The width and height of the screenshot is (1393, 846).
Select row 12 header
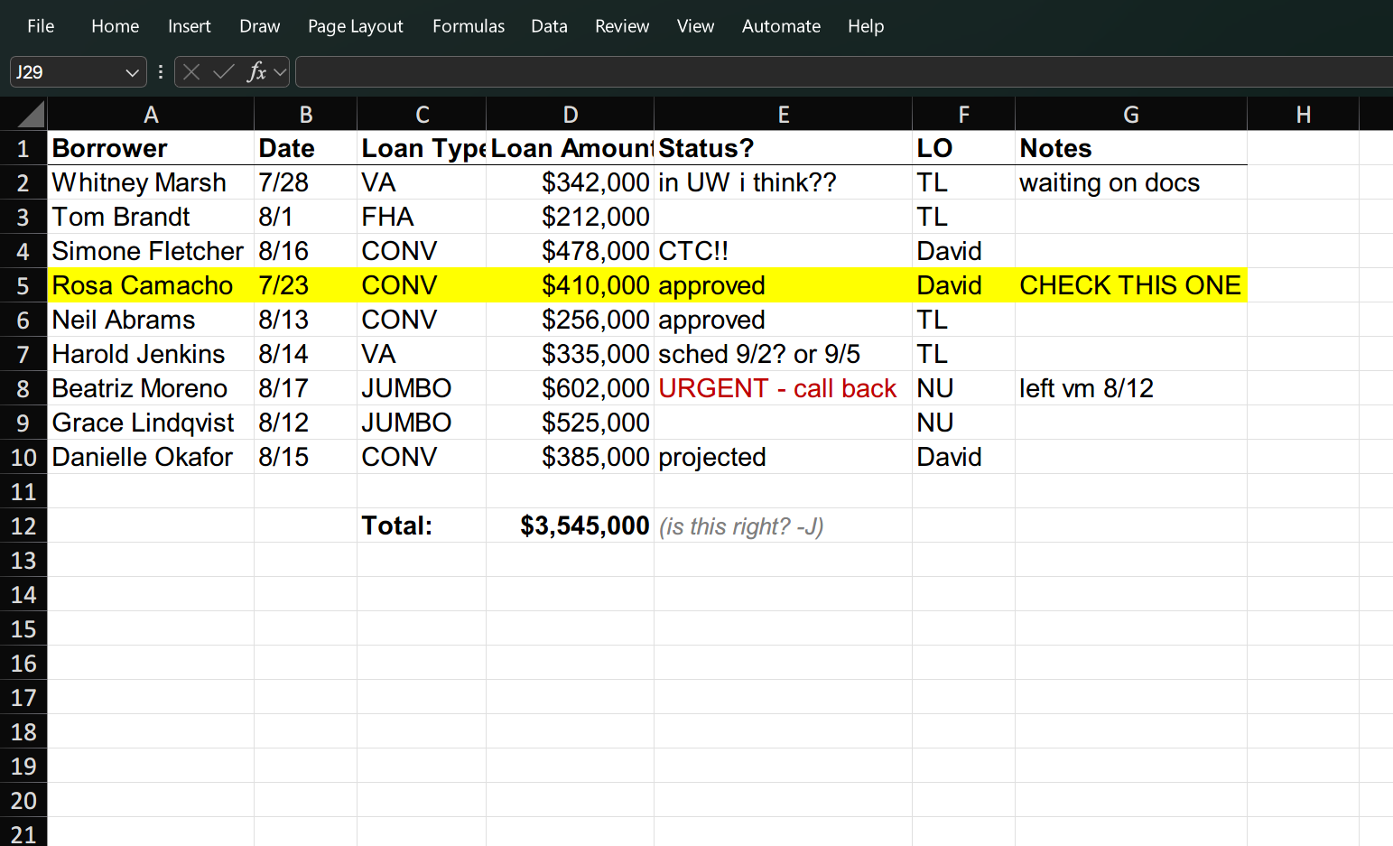click(23, 525)
